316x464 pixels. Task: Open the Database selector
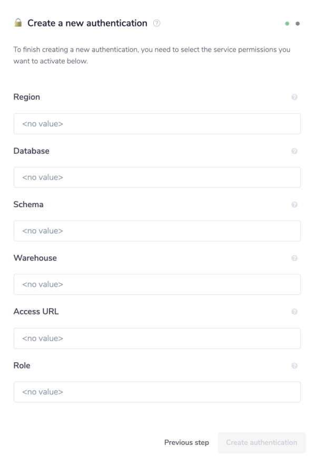pos(157,177)
